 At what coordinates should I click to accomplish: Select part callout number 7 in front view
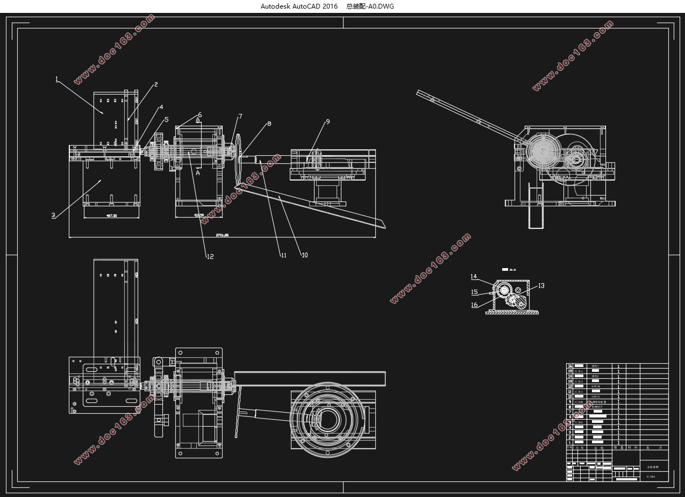pyautogui.click(x=240, y=117)
